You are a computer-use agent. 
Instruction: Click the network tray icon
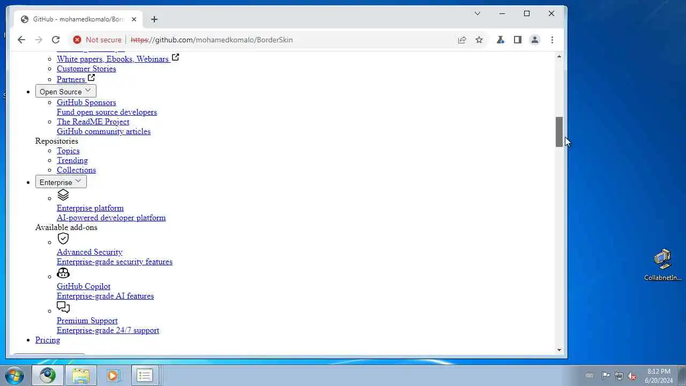pos(619,376)
